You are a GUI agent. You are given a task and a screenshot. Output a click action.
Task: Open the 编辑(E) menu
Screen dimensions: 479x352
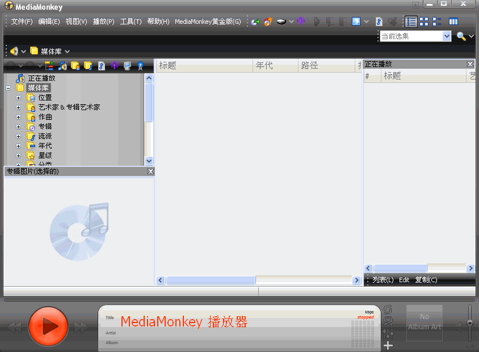point(49,22)
